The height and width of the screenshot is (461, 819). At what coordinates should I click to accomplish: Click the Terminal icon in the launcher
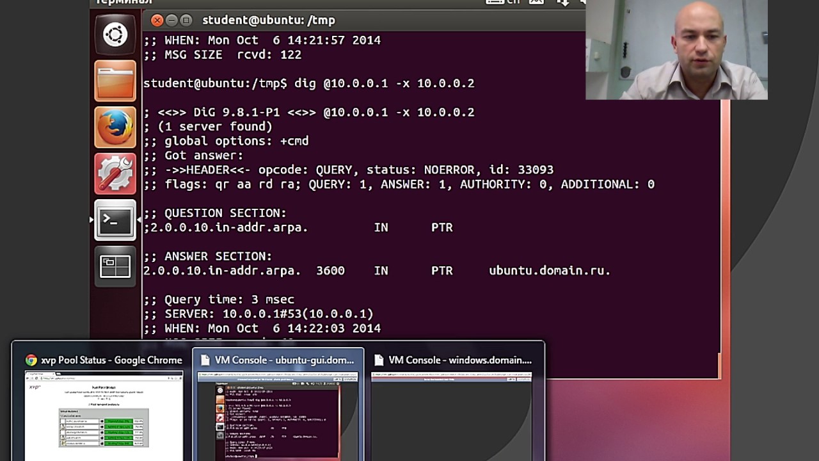(115, 220)
